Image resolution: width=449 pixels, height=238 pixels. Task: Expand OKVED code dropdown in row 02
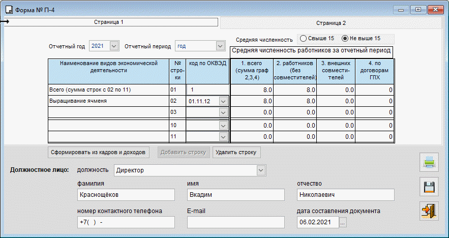click(x=223, y=101)
